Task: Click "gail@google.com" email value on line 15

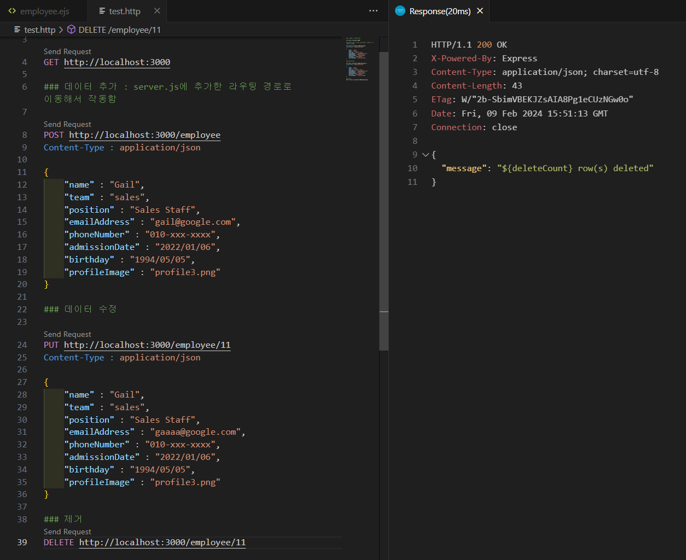Action: click(x=192, y=222)
